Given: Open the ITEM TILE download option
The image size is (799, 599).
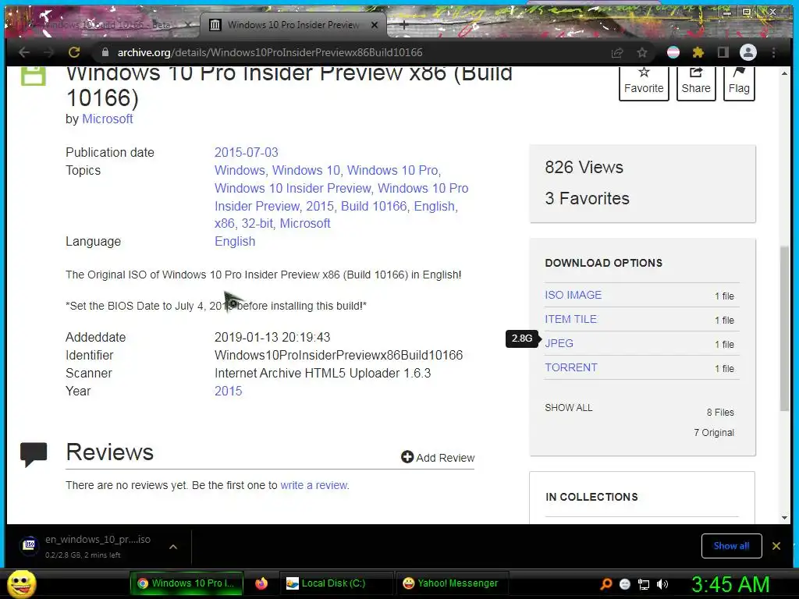Looking at the screenshot, I should coord(570,319).
